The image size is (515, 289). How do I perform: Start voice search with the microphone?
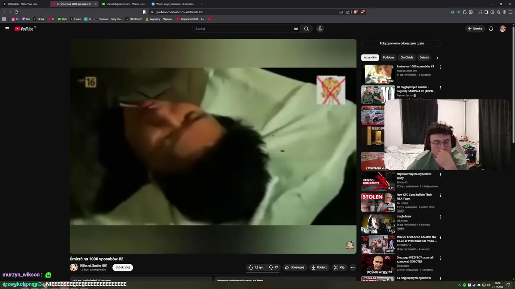click(320, 29)
